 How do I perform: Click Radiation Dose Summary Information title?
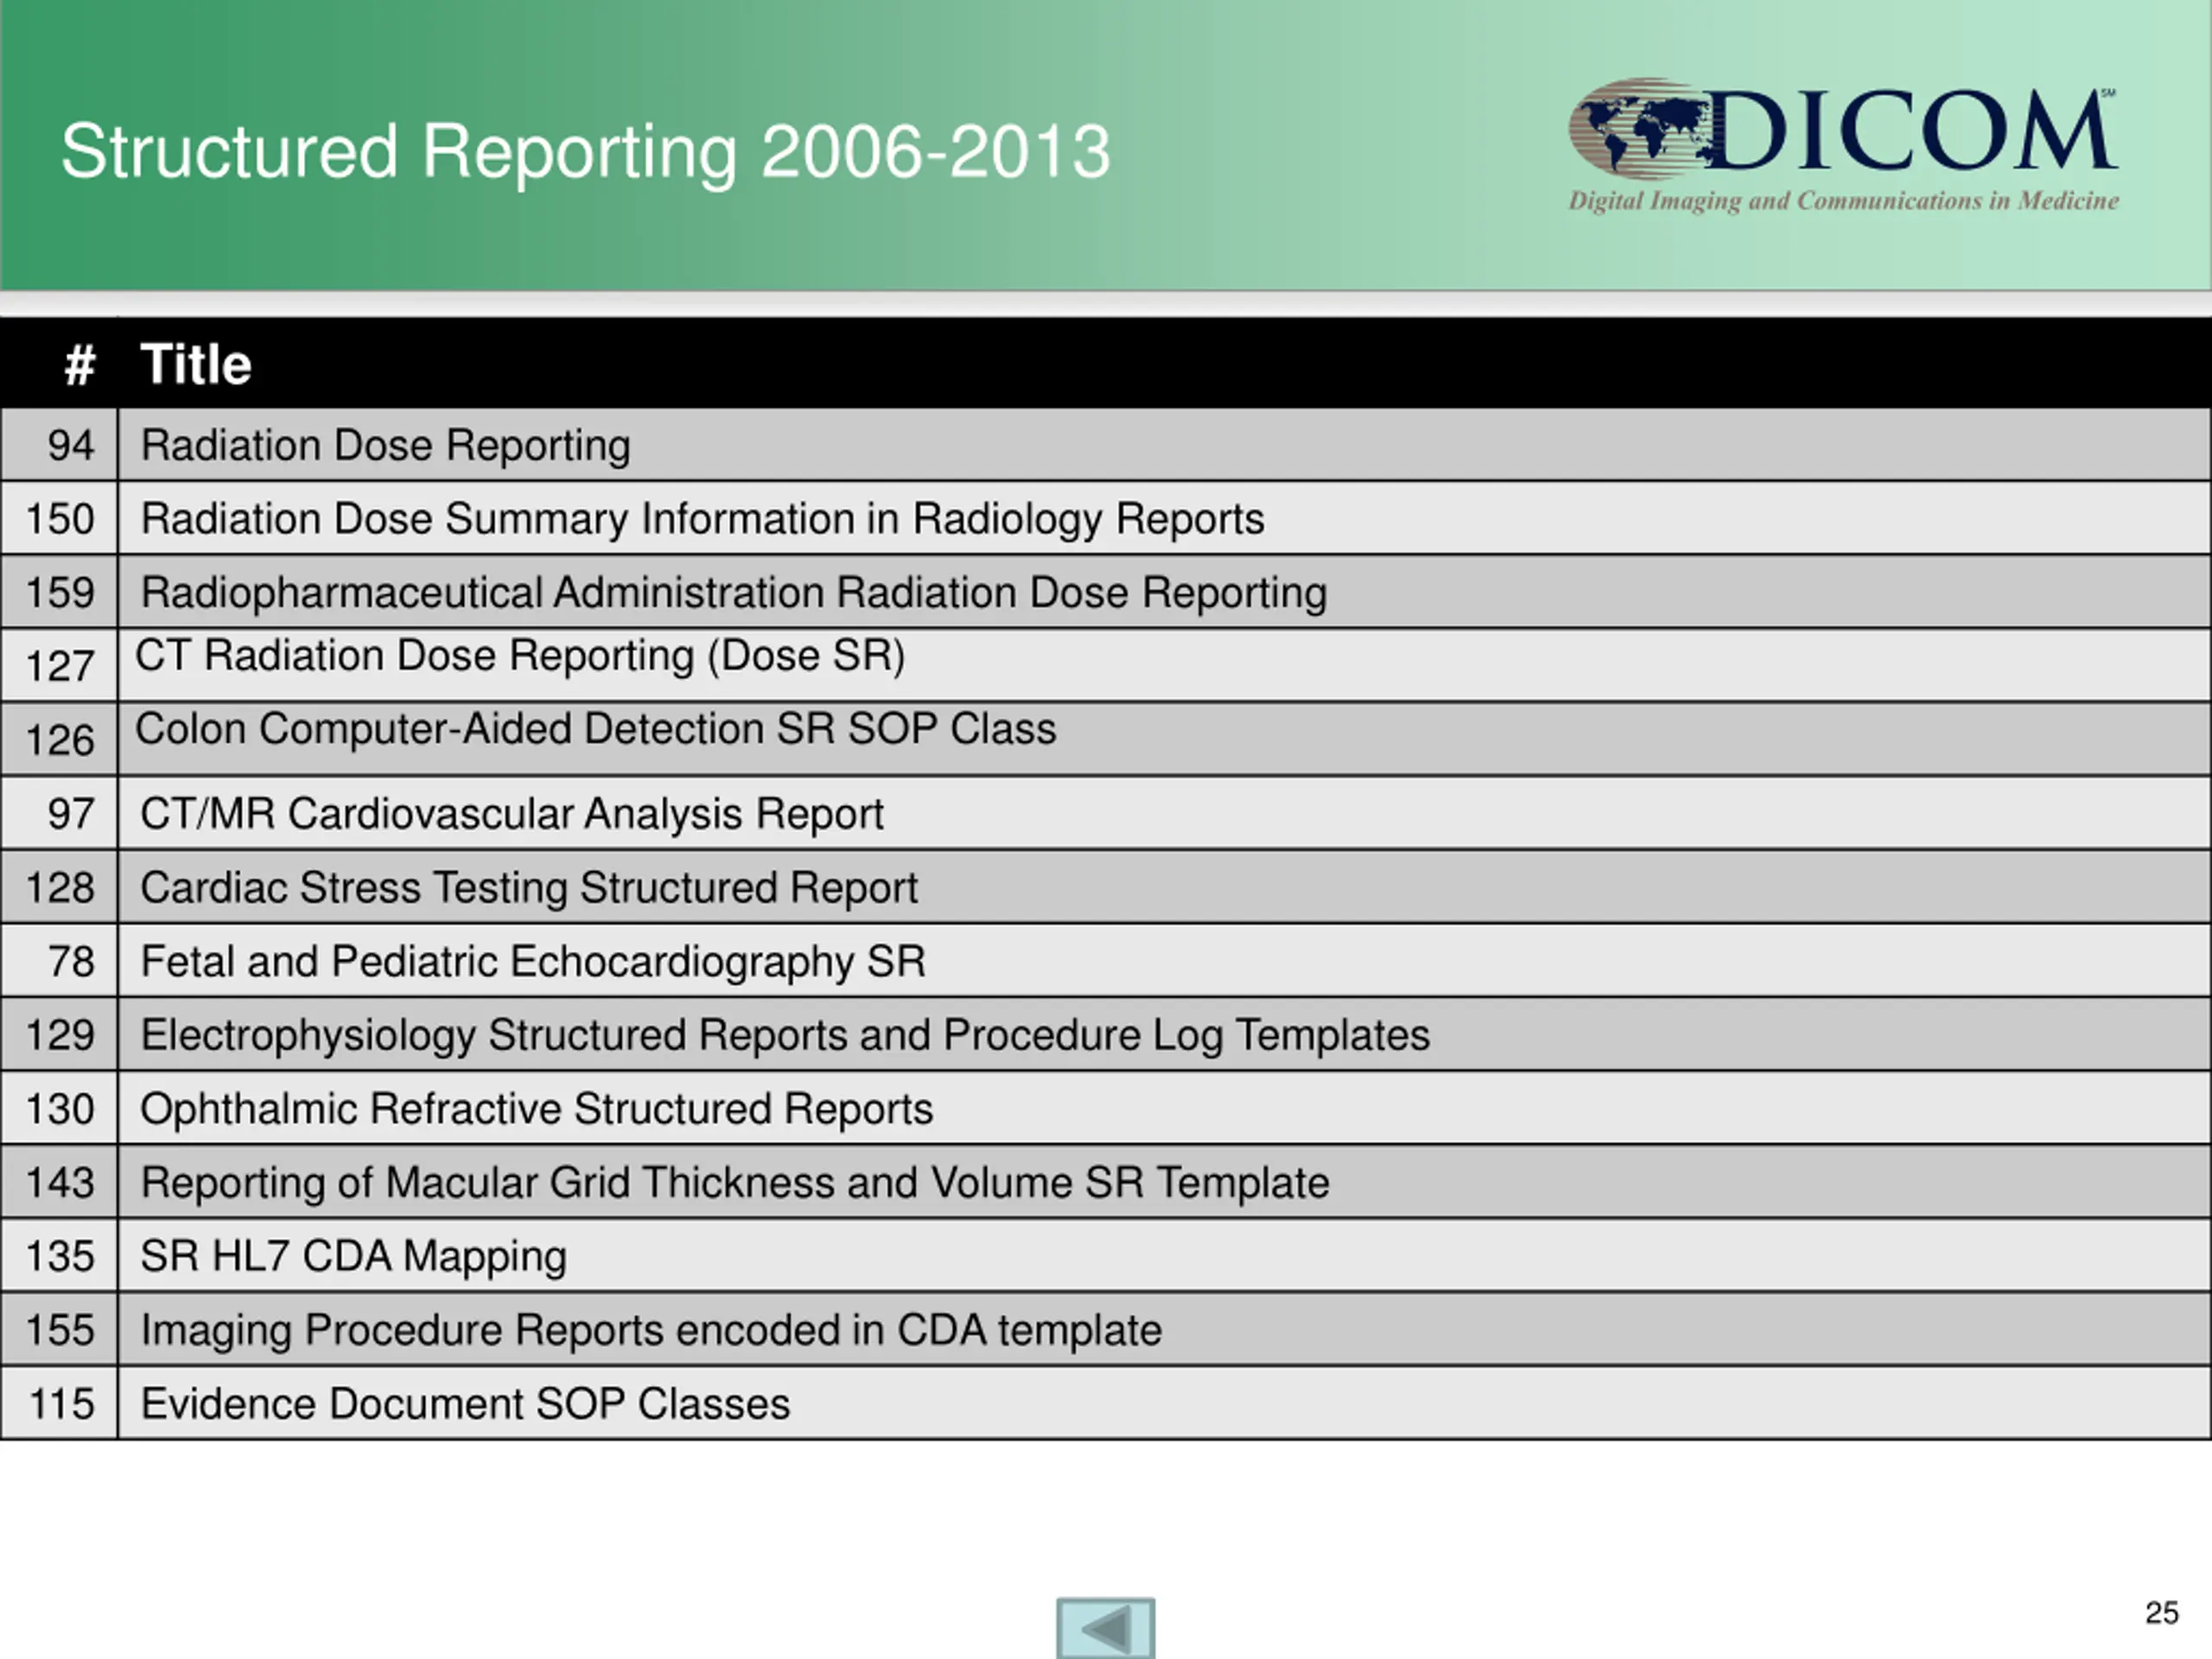(702, 519)
